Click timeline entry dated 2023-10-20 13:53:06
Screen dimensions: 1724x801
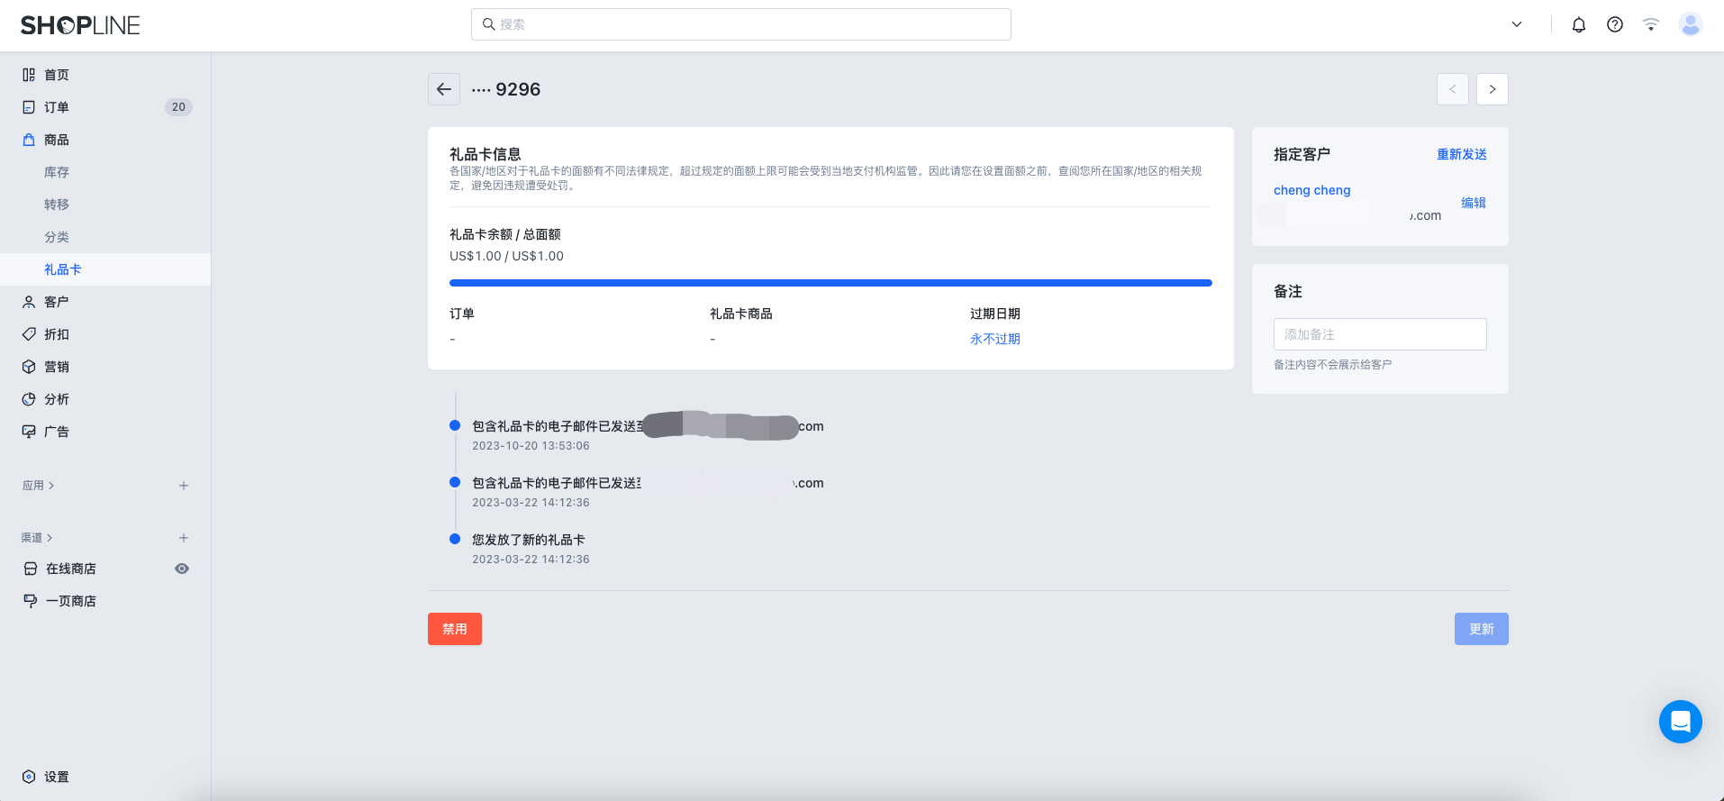[531, 446]
